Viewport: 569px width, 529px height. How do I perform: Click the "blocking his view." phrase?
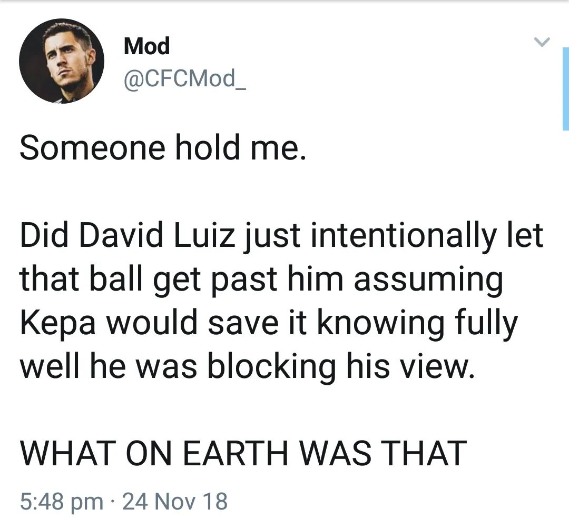click(340, 367)
